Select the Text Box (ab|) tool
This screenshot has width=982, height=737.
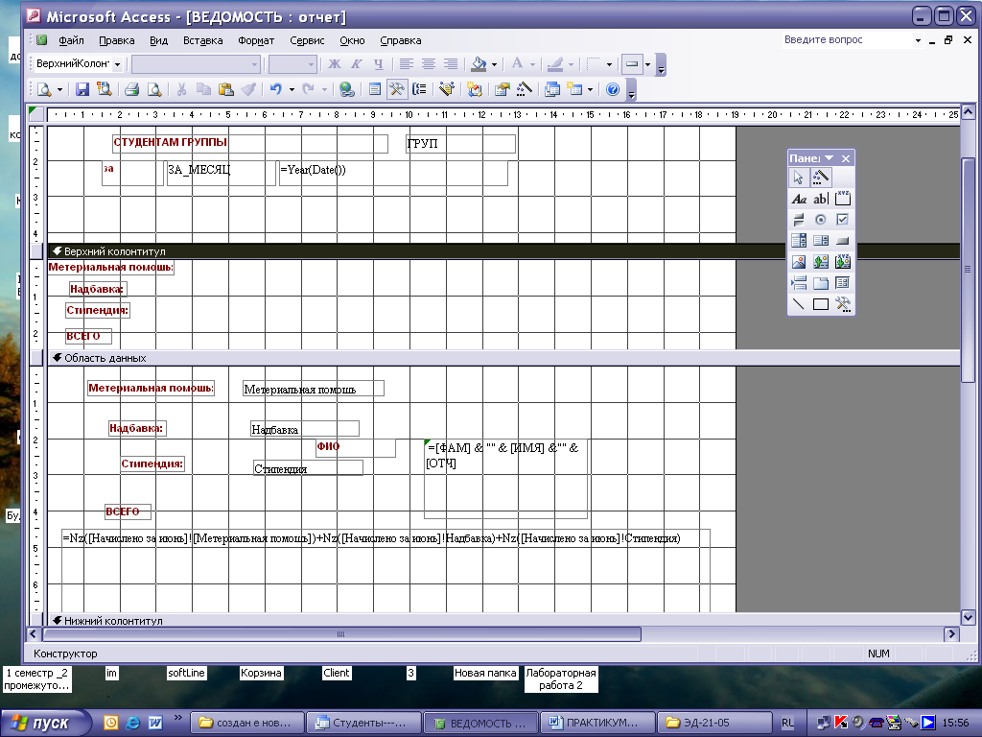point(821,200)
